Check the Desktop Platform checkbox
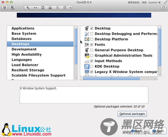The height and width of the screenshot is (137, 168). [92, 39]
